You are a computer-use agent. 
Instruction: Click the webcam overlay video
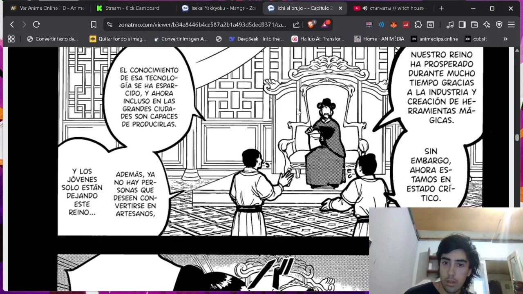coord(446,250)
